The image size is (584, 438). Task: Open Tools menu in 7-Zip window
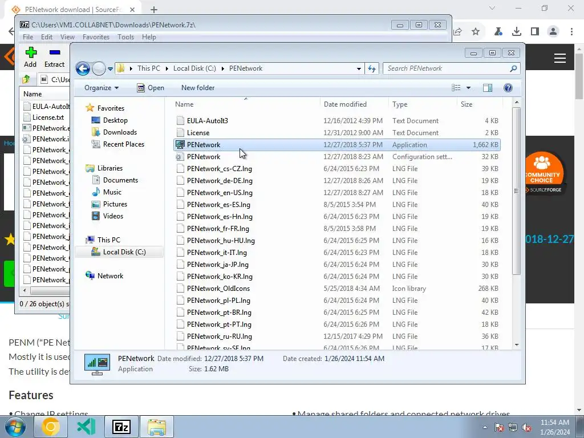point(125,37)
